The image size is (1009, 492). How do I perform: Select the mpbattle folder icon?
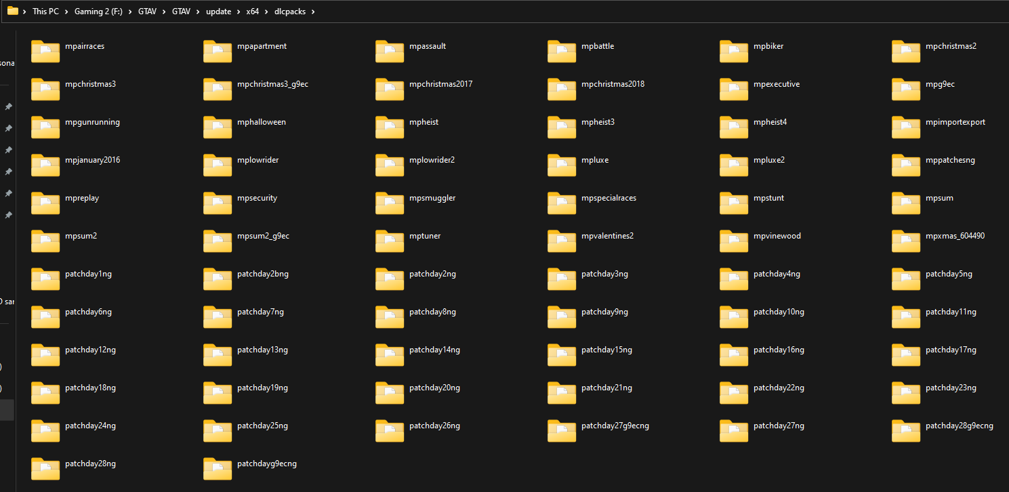pyautogui.click(x=562, y=51)
